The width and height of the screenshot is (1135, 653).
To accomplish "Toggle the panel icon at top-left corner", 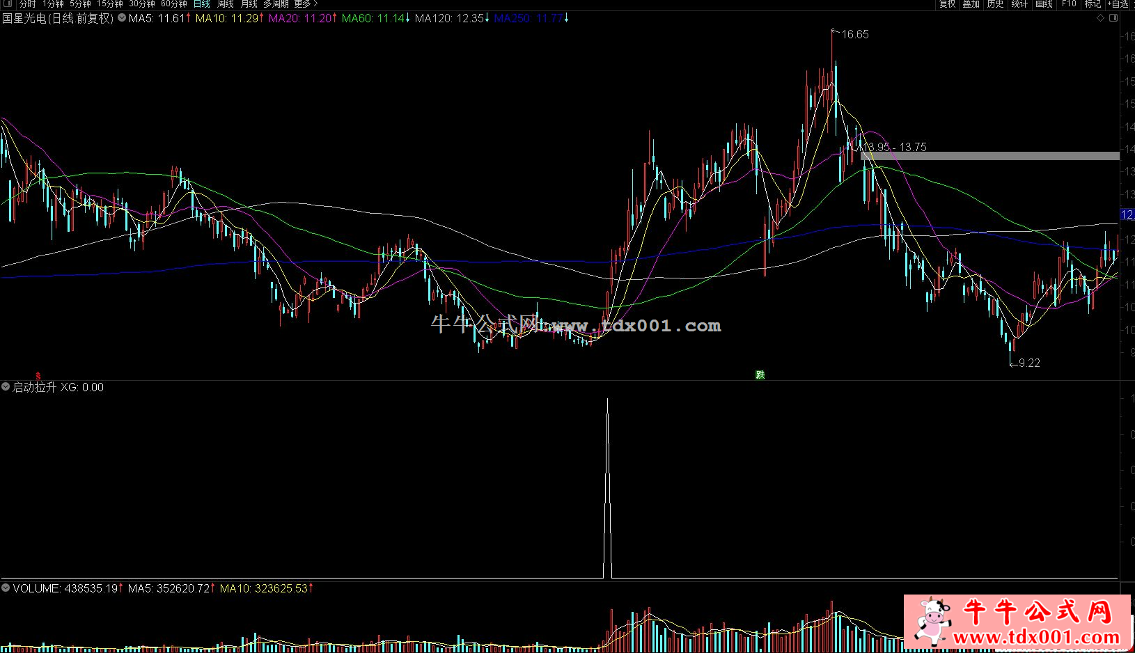I will click(x=7, y=3).
